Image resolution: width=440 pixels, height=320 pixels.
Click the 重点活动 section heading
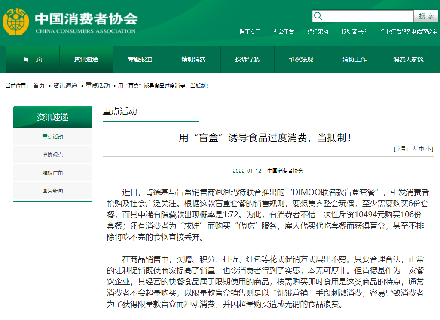(x=120, y=111)
